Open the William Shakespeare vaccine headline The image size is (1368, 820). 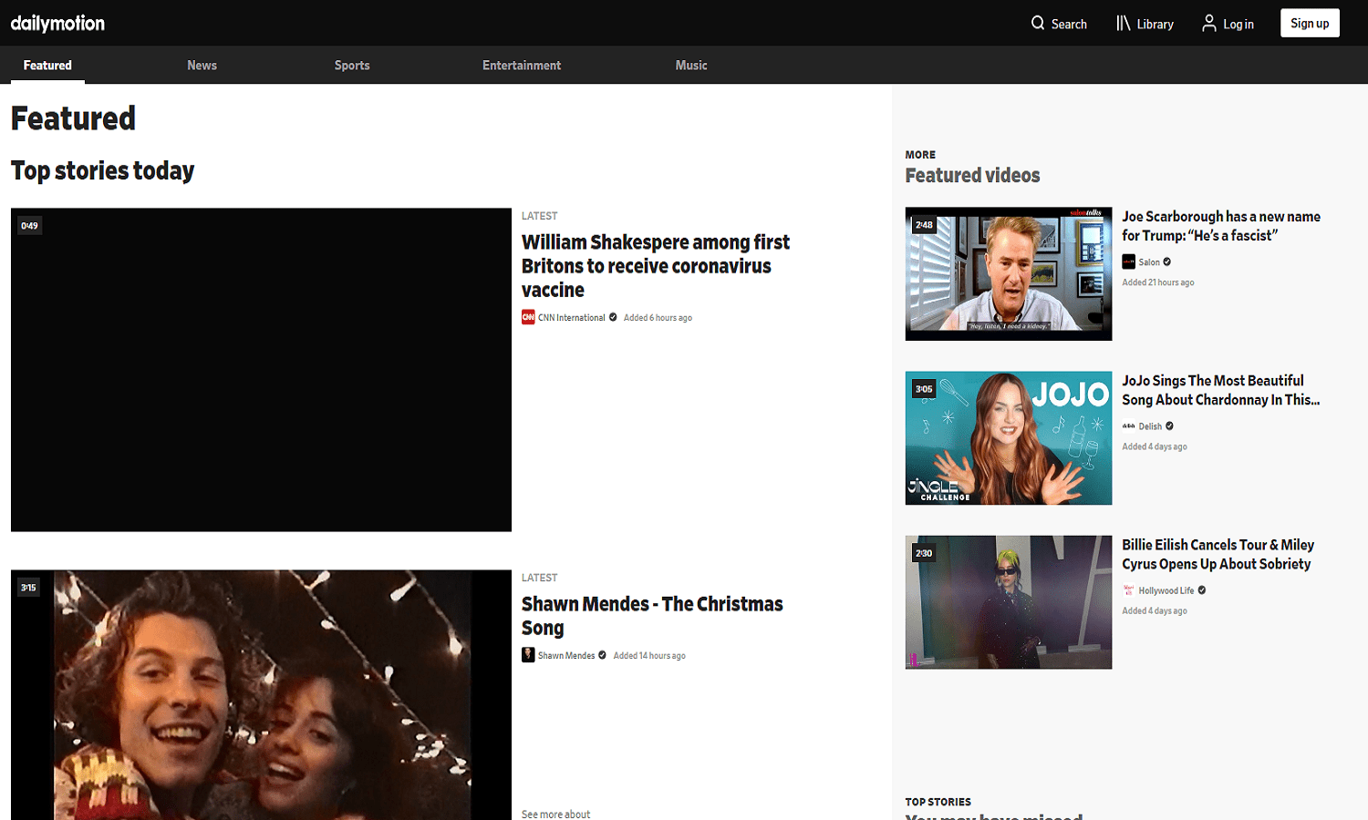click(x=655, y=265)
